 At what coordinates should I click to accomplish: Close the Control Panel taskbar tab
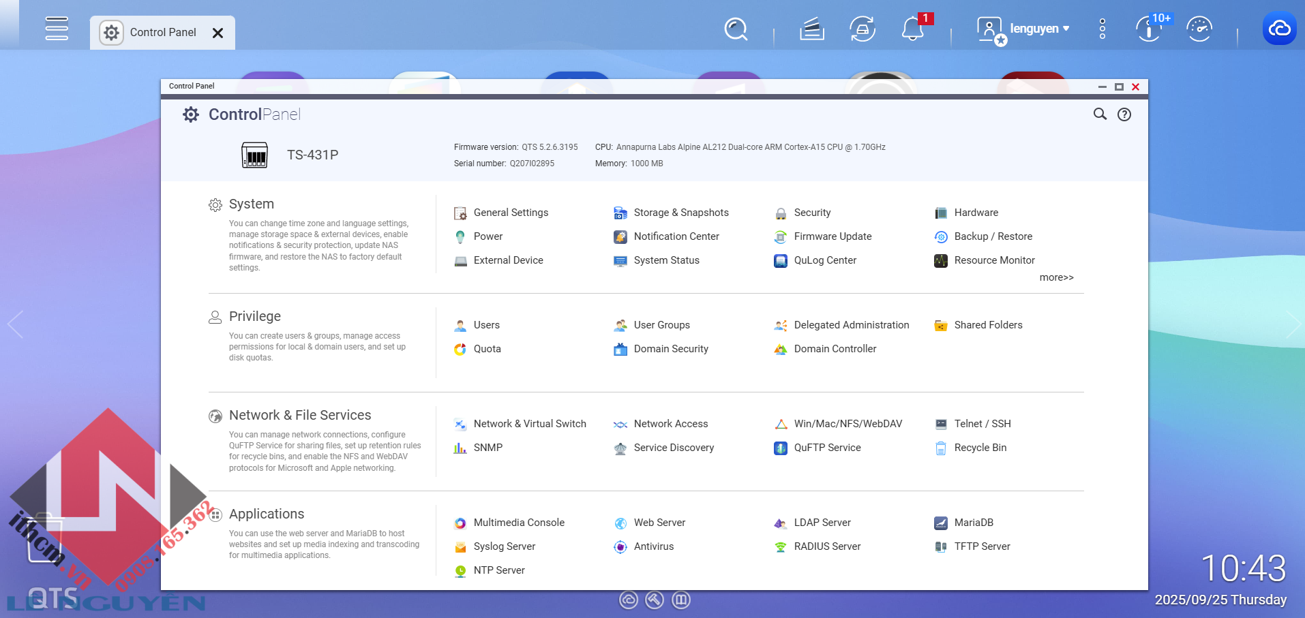[x=218, y=33]
